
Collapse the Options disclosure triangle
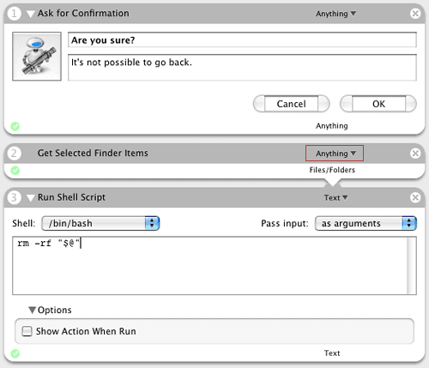[32, 311]
